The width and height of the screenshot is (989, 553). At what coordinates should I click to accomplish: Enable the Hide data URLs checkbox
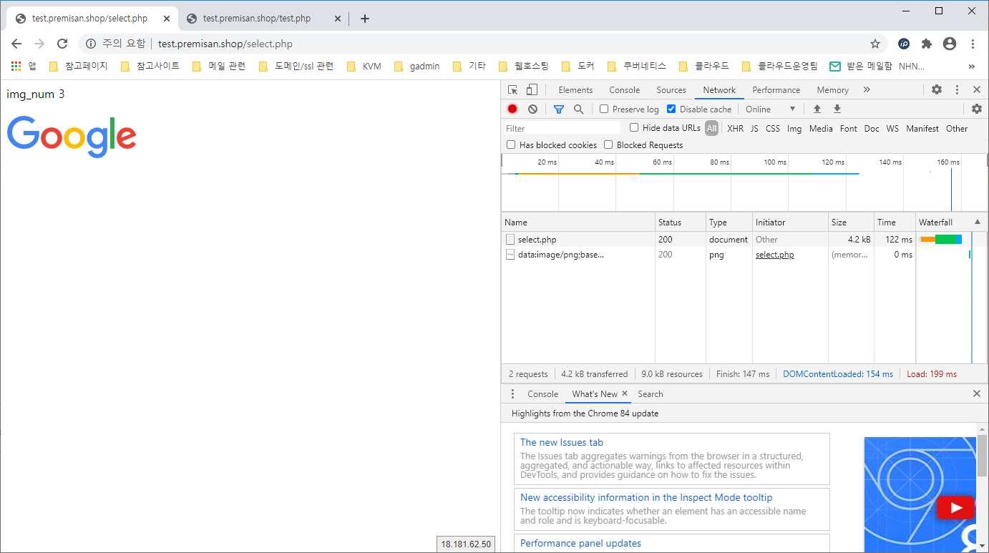point(634,127)
